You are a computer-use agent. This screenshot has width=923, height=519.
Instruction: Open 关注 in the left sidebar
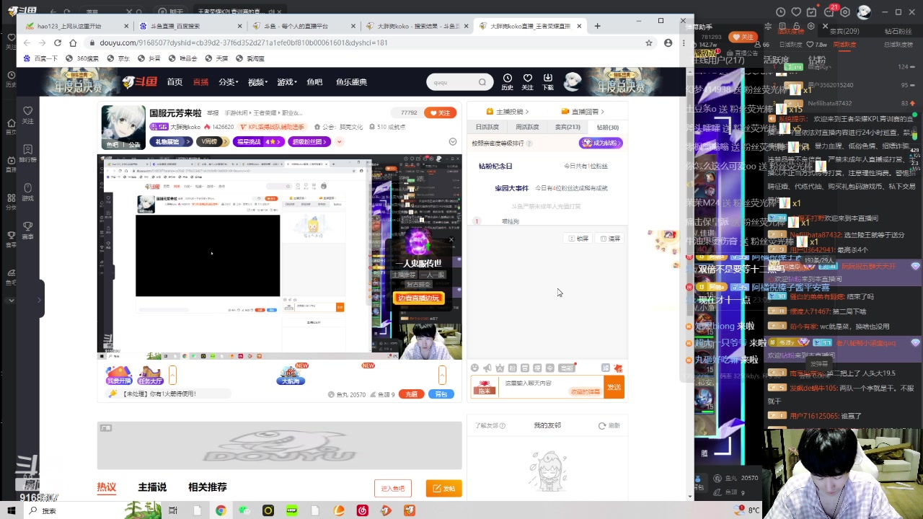point(28,115)
